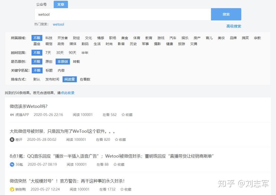Select 转载 in originality filter
The image size is (276, 195).
coord(76,62)
